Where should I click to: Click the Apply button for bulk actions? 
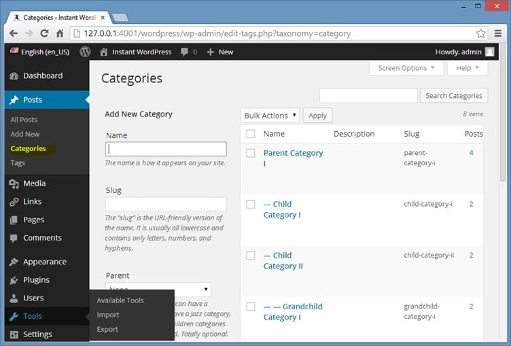click(x=317, y=116)
